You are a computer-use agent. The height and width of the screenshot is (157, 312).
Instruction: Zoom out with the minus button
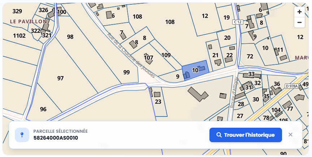click(299, 22)
